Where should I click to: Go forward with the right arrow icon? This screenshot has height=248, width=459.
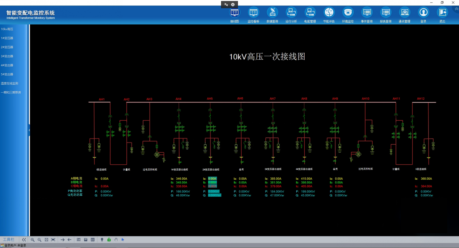(62, 240)
